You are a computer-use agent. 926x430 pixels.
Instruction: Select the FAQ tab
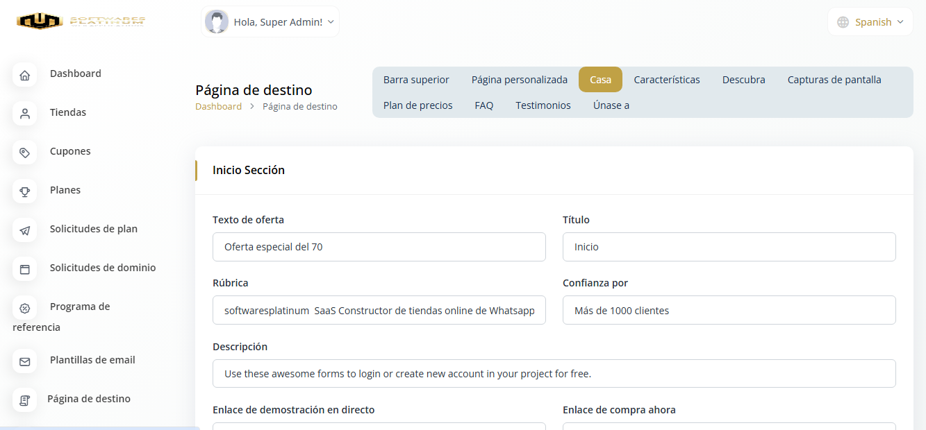point(483,105)
